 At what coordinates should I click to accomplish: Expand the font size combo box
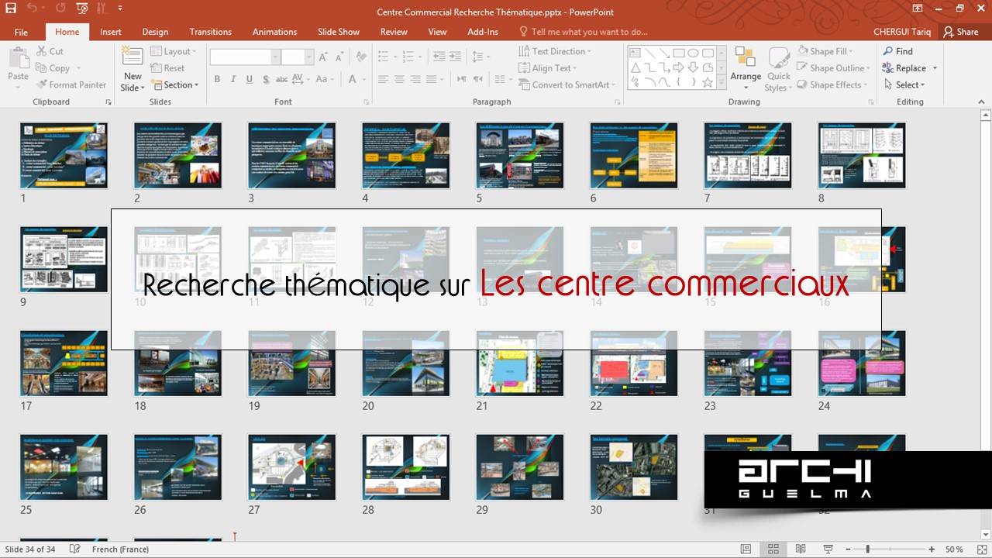point(308,57)
